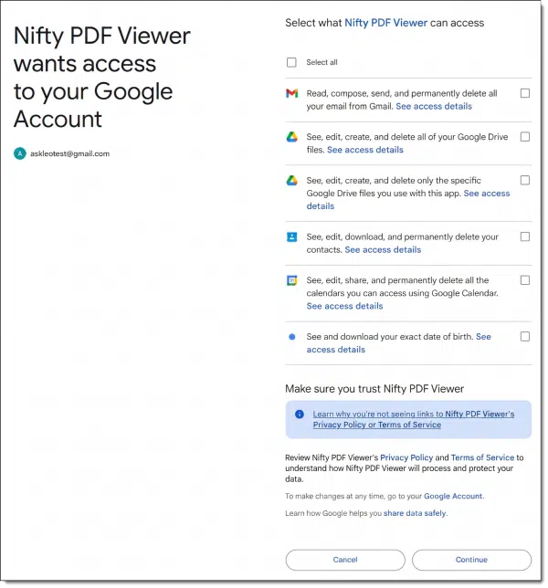Click Drive icon beside all Google Drive files

pos(292,137)
